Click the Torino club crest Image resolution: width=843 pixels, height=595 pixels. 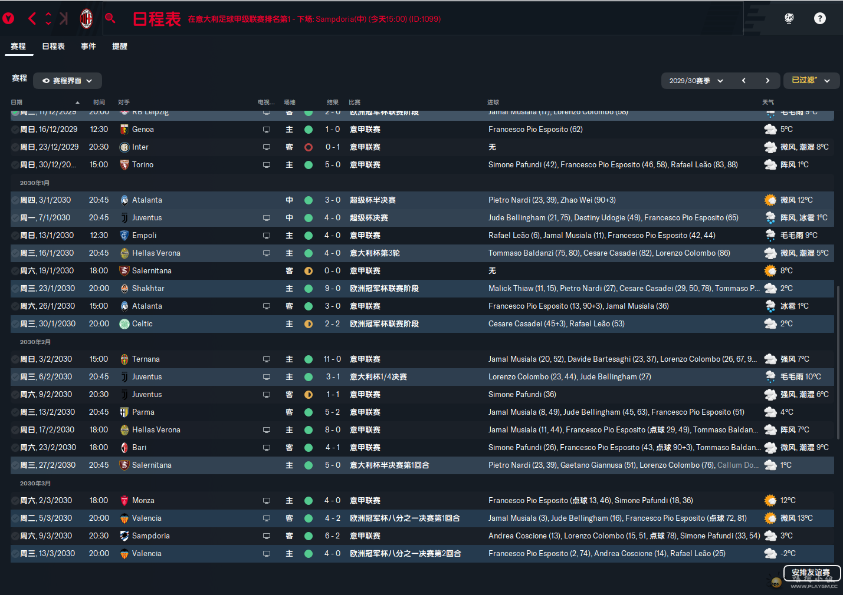click(124, 165)
